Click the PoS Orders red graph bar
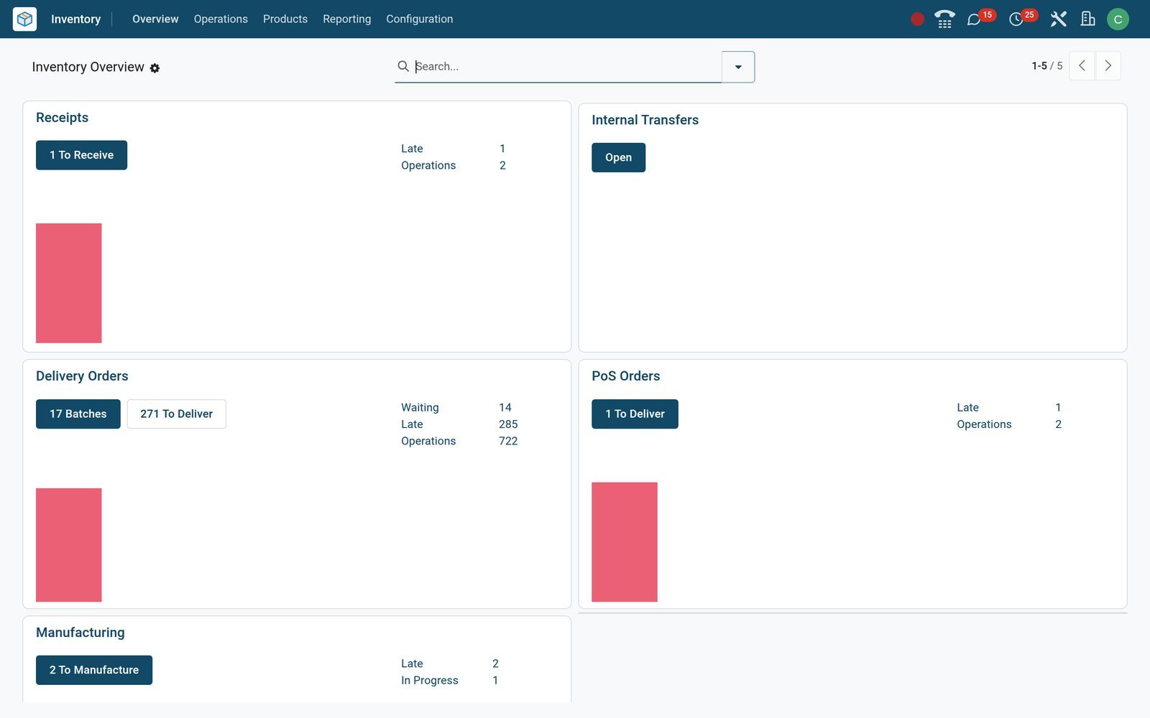The image size is (1150, 718). coord(625,542)
